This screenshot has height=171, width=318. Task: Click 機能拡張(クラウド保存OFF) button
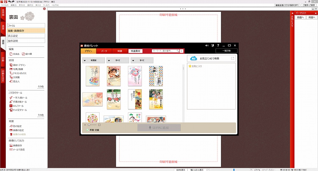click(287, 5)
